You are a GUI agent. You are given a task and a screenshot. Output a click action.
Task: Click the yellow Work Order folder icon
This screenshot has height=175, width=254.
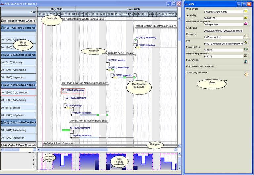[x=246, y=11]
